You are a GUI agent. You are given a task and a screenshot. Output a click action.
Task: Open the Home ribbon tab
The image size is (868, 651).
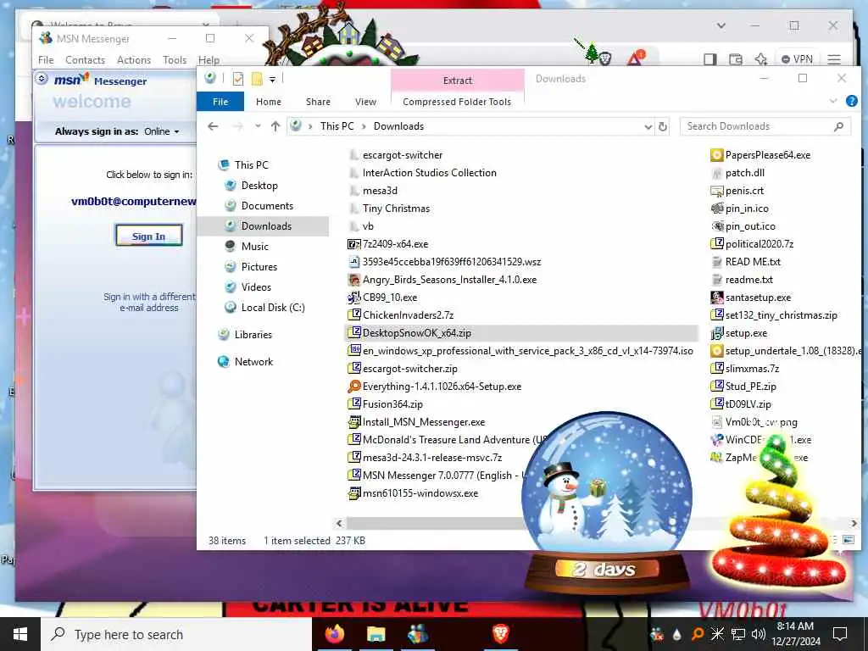click(269, 102)
